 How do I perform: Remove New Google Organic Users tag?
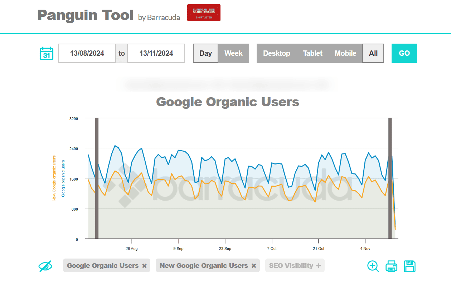254,266
